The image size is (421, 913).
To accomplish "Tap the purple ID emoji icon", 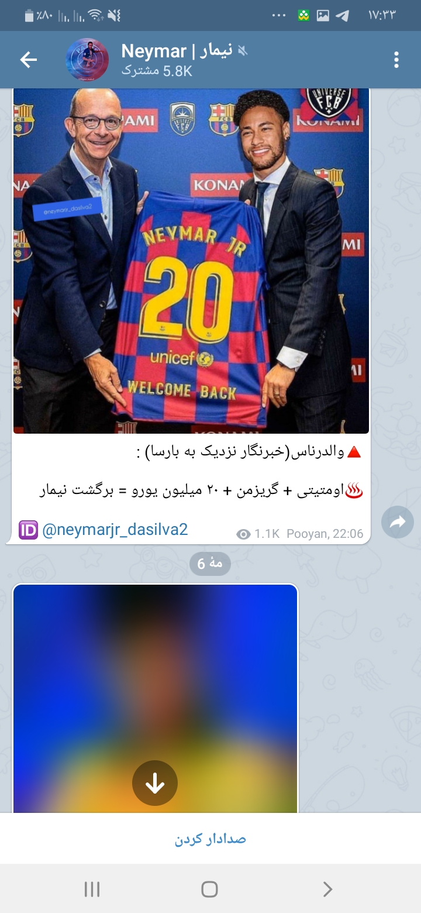I will click(x=28, y=530).
